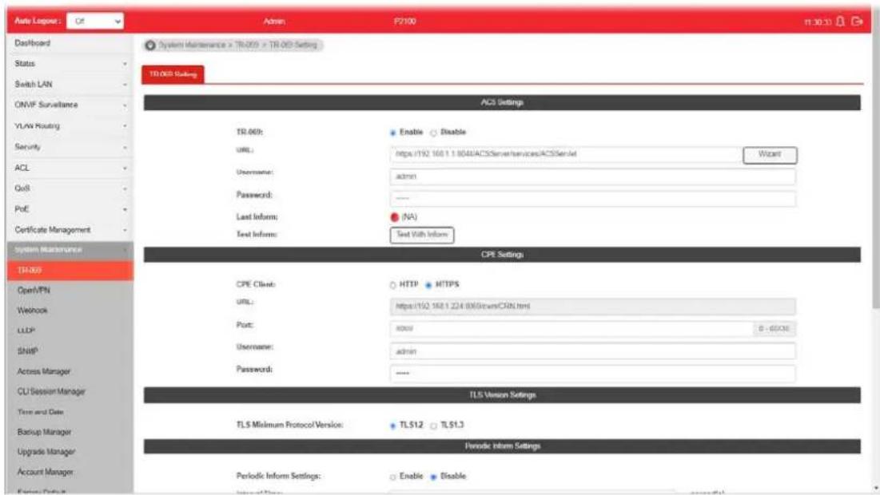Viewport: 880px width, 495px height.
Task: Expand the Status sidebar menu
Action: pyautogui.click(x=70, y=64)
